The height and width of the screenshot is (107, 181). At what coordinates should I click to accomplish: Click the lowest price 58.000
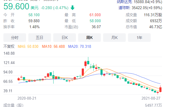[x=95, y=21]
